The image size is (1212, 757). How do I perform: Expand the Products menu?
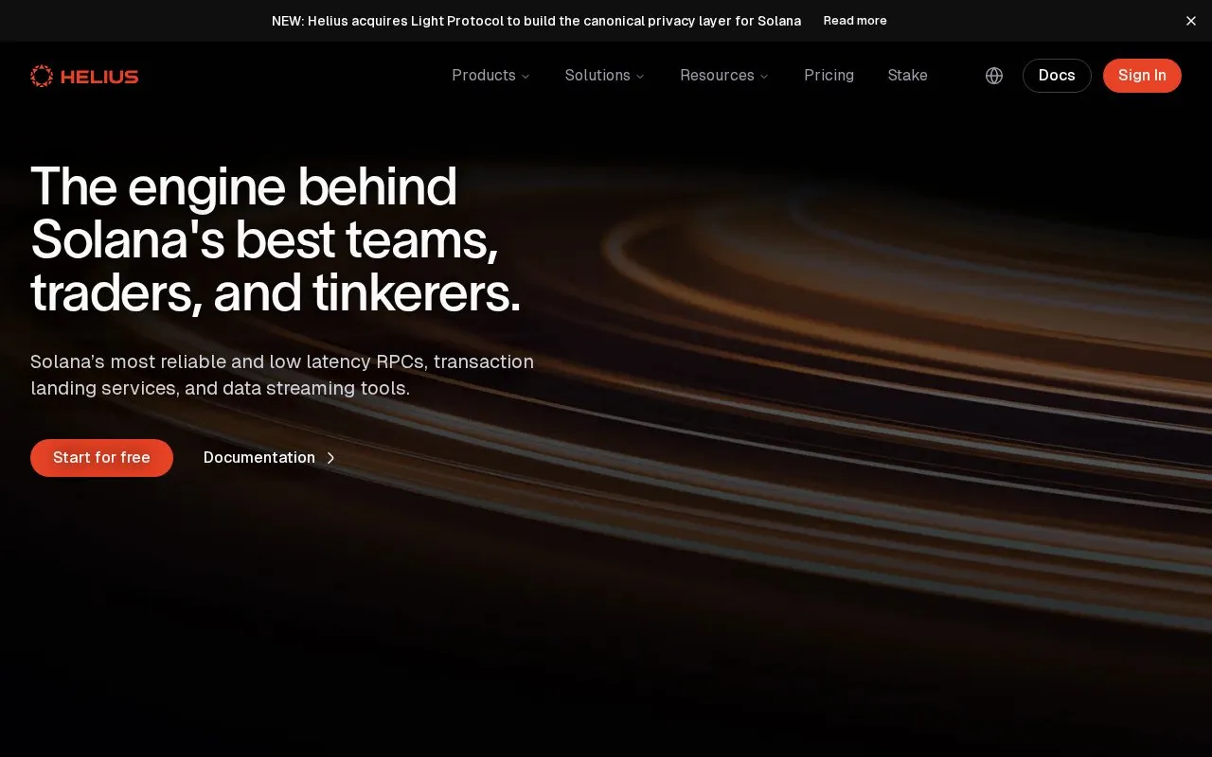490,76
